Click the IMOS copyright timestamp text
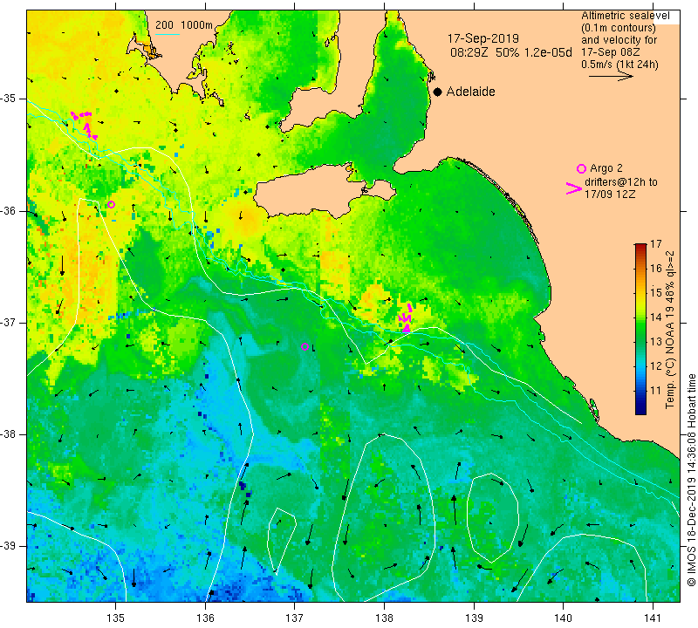 coord(691,480)
